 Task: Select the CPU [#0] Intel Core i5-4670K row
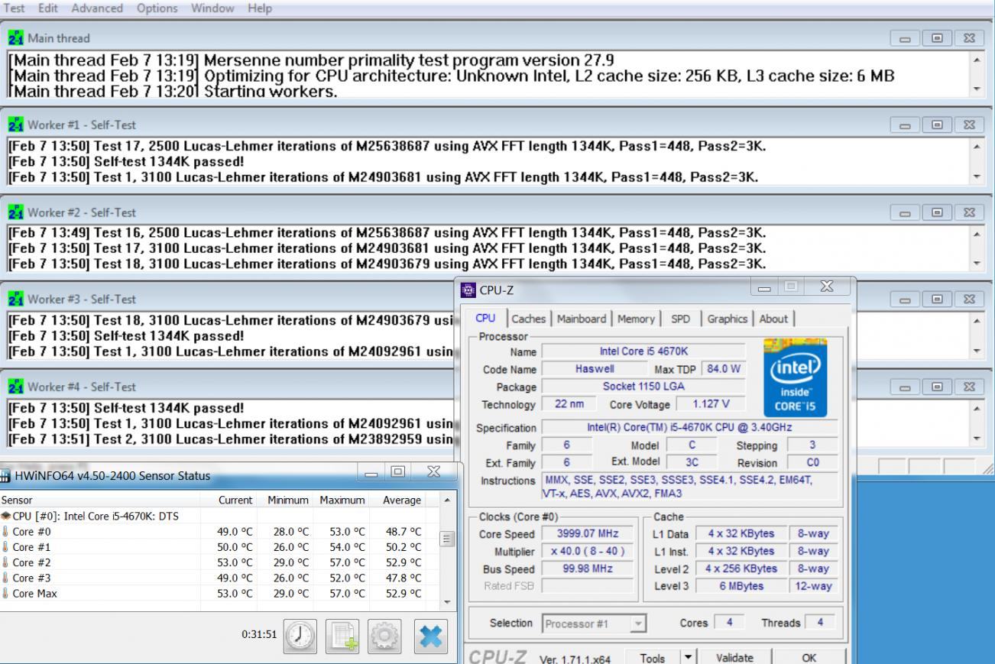tap(221, 516)
